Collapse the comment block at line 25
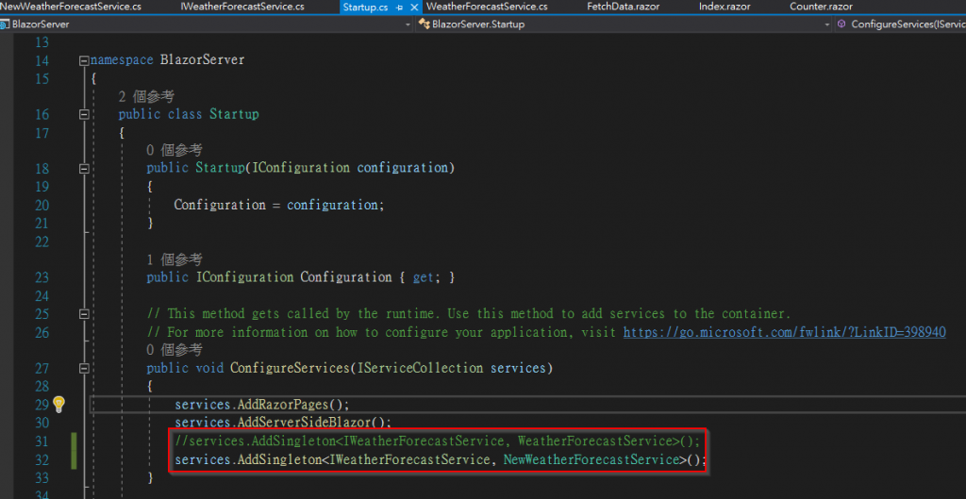This screenshot has height=499, width=966. (x=83, y=314)
